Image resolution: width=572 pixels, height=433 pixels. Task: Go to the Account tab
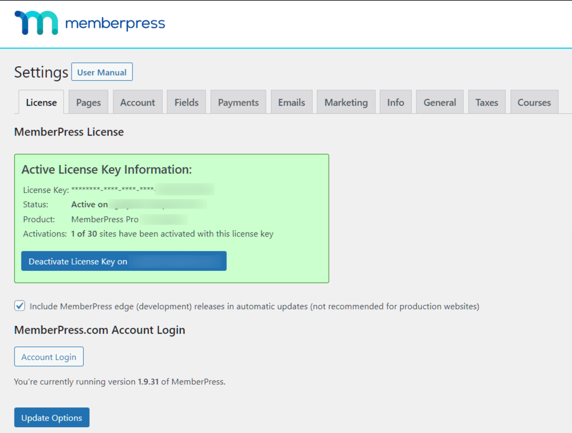138,101
